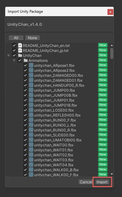Uncheck unitychan_JUMP00.fbx checkbox

tap(25, 90)
